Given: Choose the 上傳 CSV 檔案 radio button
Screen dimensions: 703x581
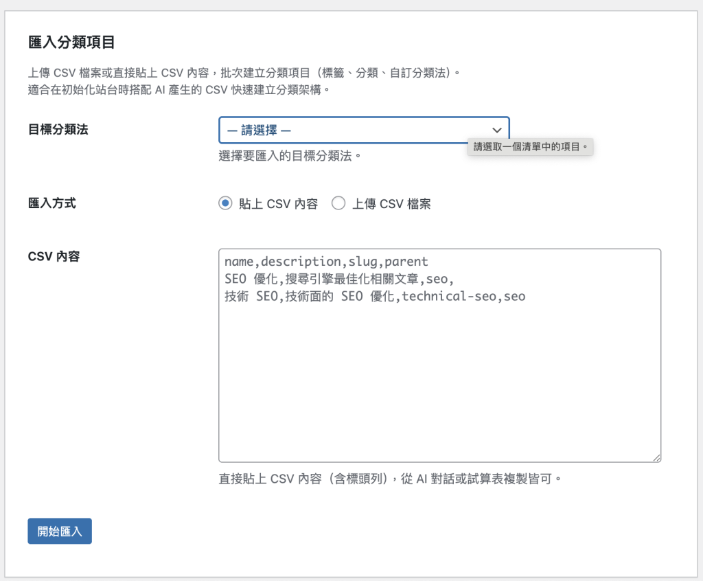Looking at the screenshot, I should point(338,203).
